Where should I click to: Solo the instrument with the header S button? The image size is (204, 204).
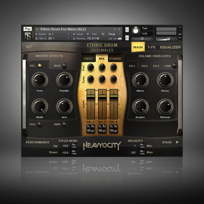click(x=127, y=30)
